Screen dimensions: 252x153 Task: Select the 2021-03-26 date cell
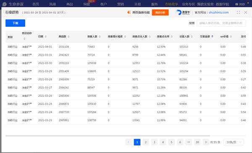45,96
